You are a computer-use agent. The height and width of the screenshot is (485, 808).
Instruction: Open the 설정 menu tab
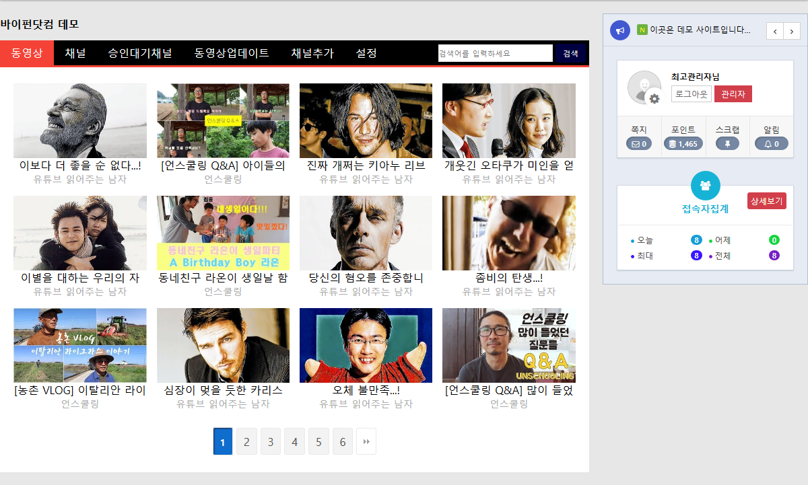coord(366,53)
